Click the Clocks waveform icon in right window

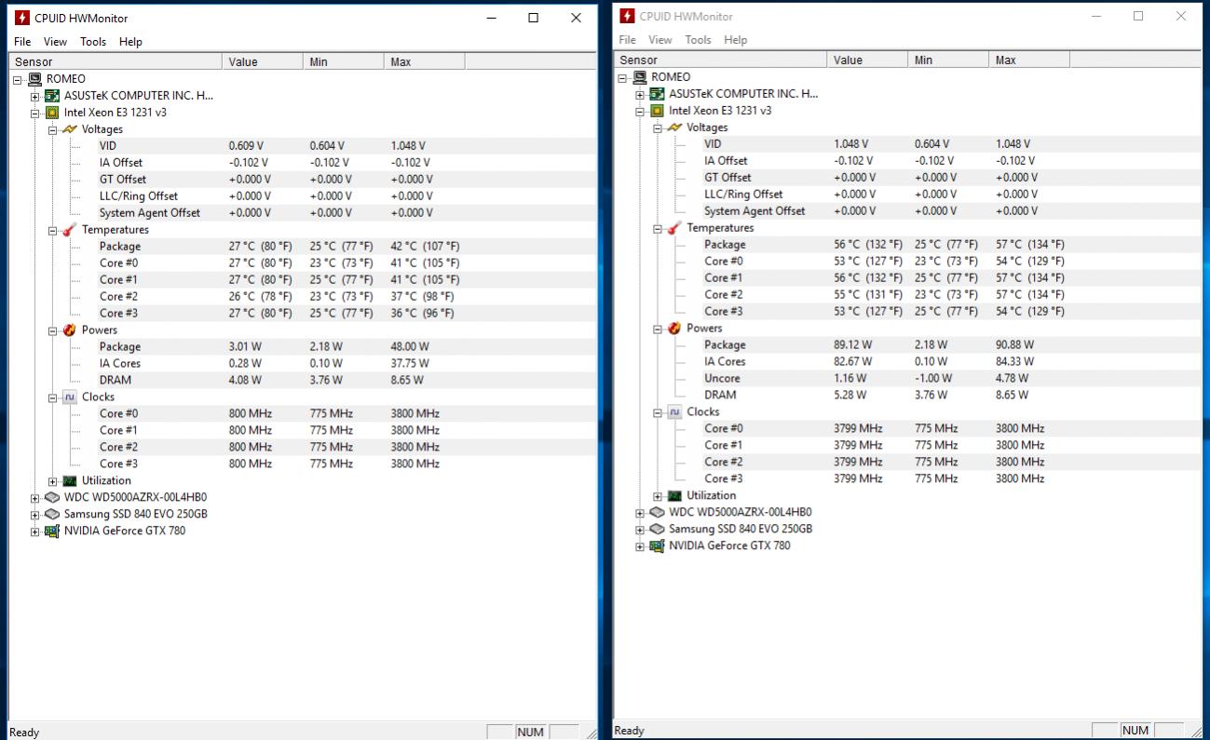coord(674,412)
